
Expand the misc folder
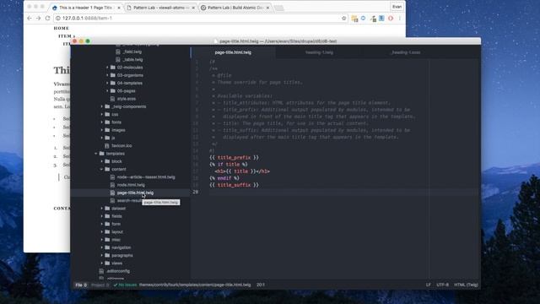tap(116, 240)
